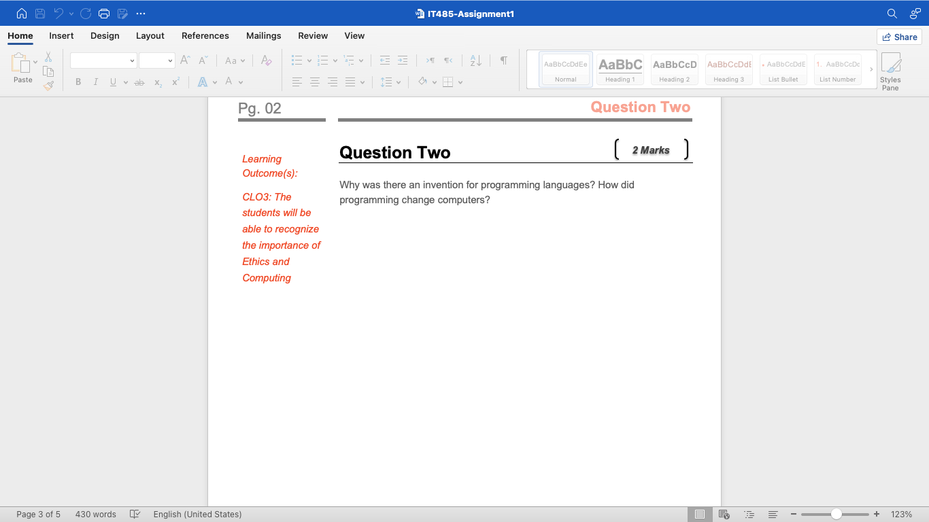
Task: Open the Mailings tab
Action: 263,35
